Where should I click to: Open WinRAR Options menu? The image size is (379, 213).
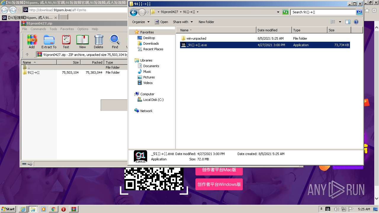coord(83,29)
